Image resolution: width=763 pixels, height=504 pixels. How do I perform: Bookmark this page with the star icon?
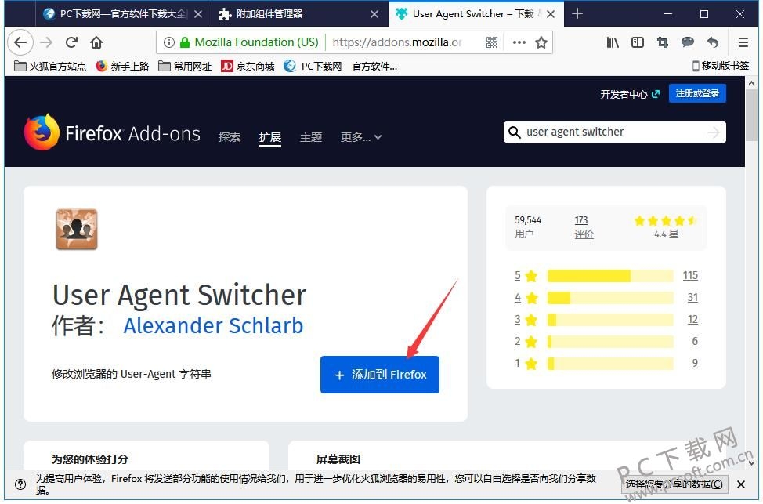[x=541, y=42]
